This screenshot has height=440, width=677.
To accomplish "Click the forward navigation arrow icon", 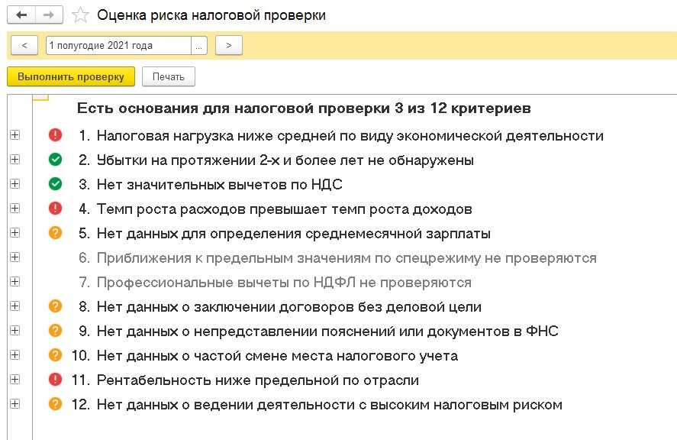I will 49,15.
